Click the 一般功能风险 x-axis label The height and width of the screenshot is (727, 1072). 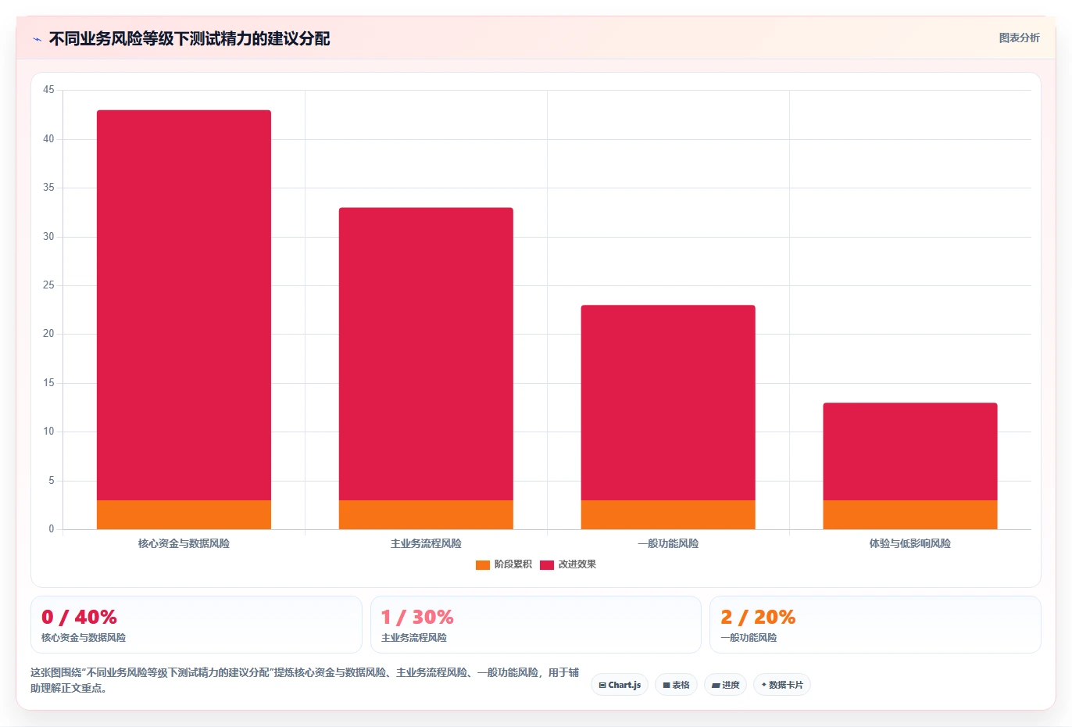668,543
